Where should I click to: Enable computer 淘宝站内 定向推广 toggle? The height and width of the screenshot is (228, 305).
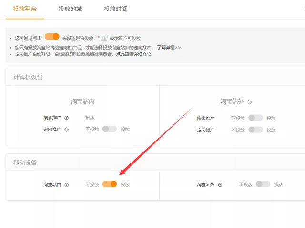coord(109,129)
